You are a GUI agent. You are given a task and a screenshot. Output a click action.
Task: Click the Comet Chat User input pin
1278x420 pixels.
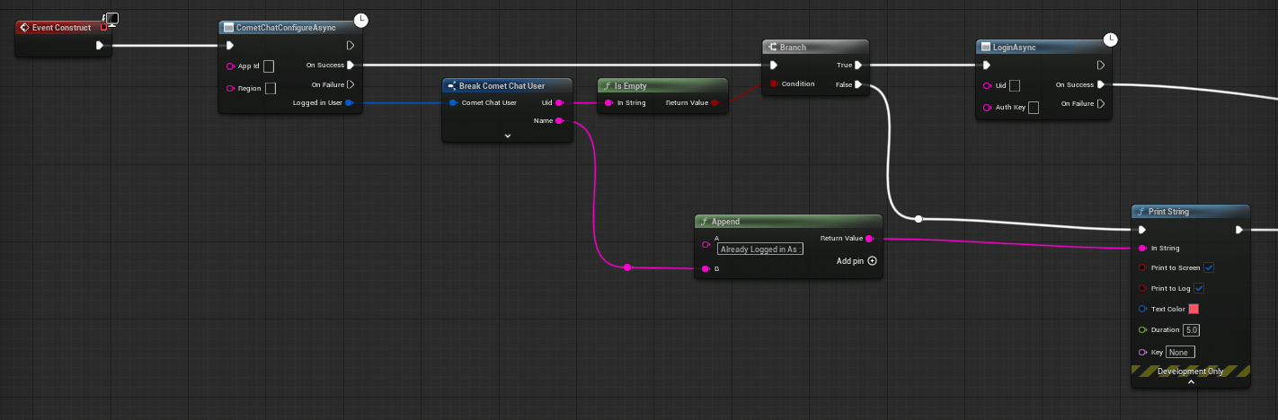(453, 102)
